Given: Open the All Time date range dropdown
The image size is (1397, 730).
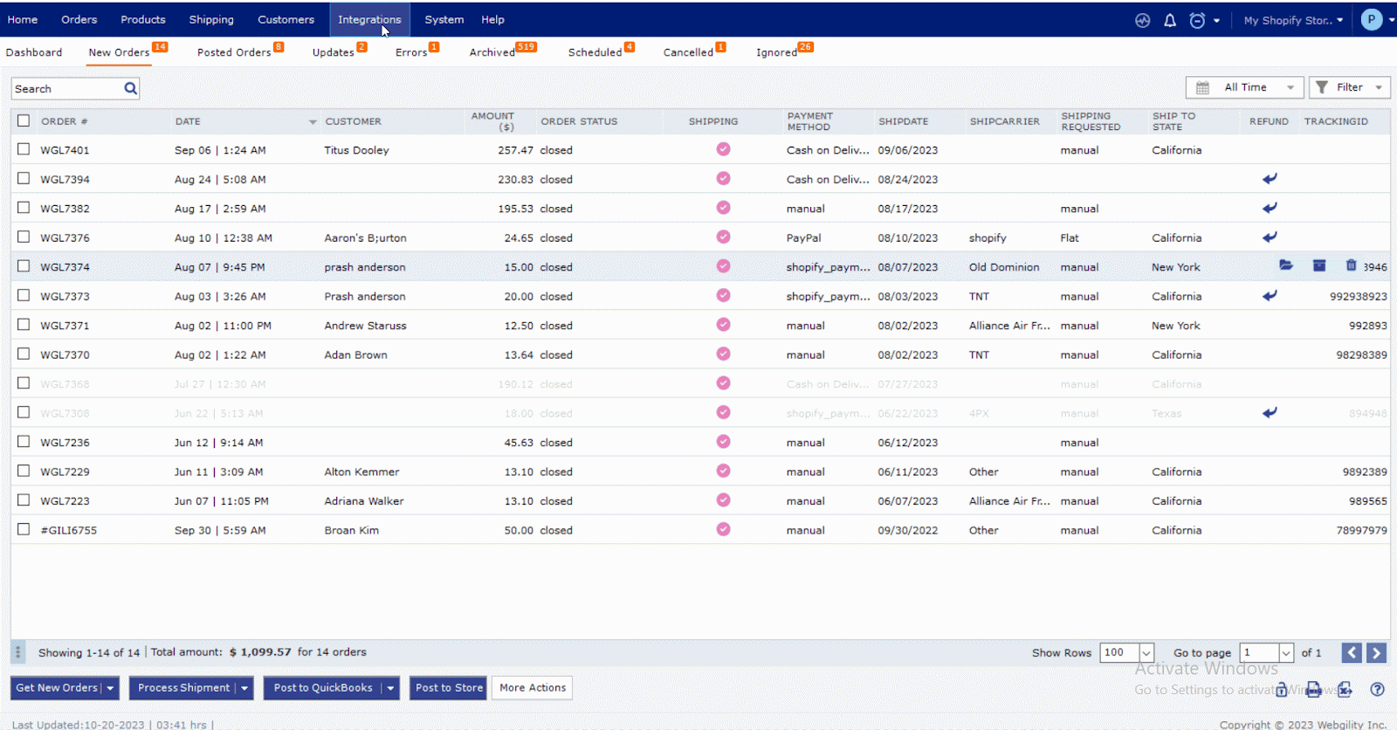Looking at the screenshot, I should pyautogui.click(x=1244, y=87).
